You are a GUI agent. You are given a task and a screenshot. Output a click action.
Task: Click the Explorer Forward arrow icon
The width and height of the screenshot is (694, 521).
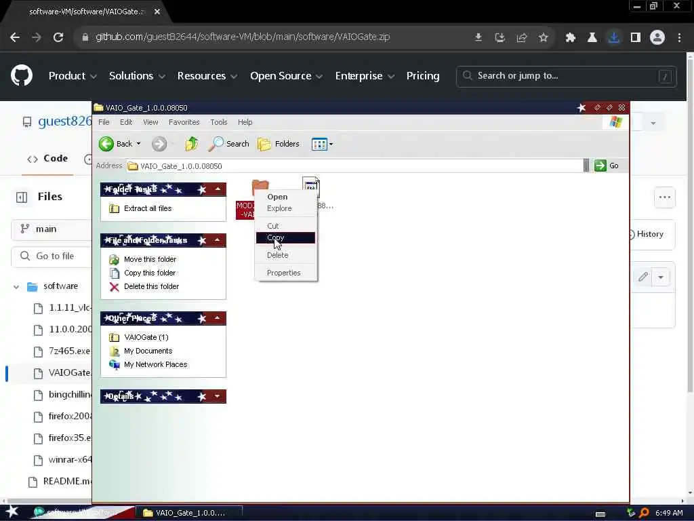point(159,144)
